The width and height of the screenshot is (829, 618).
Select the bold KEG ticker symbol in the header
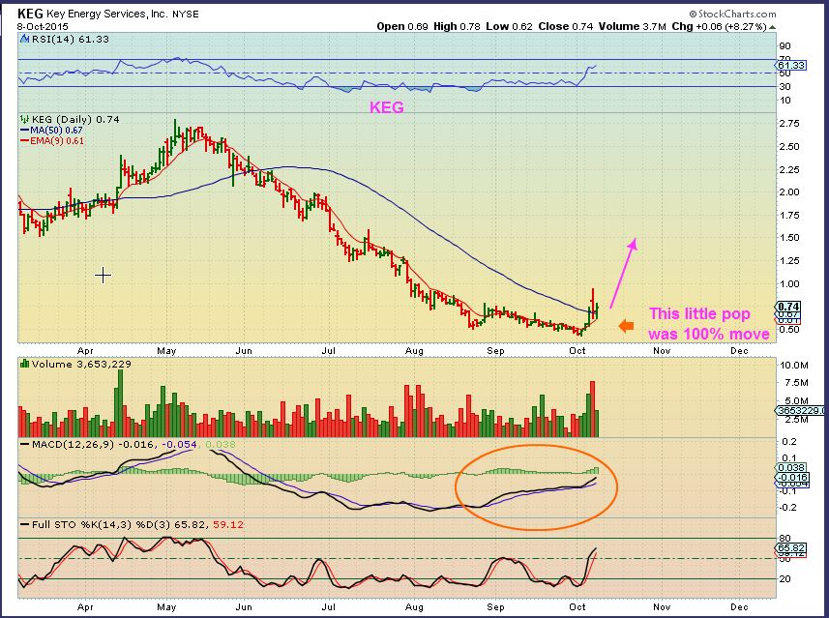(x=30, y=14)
